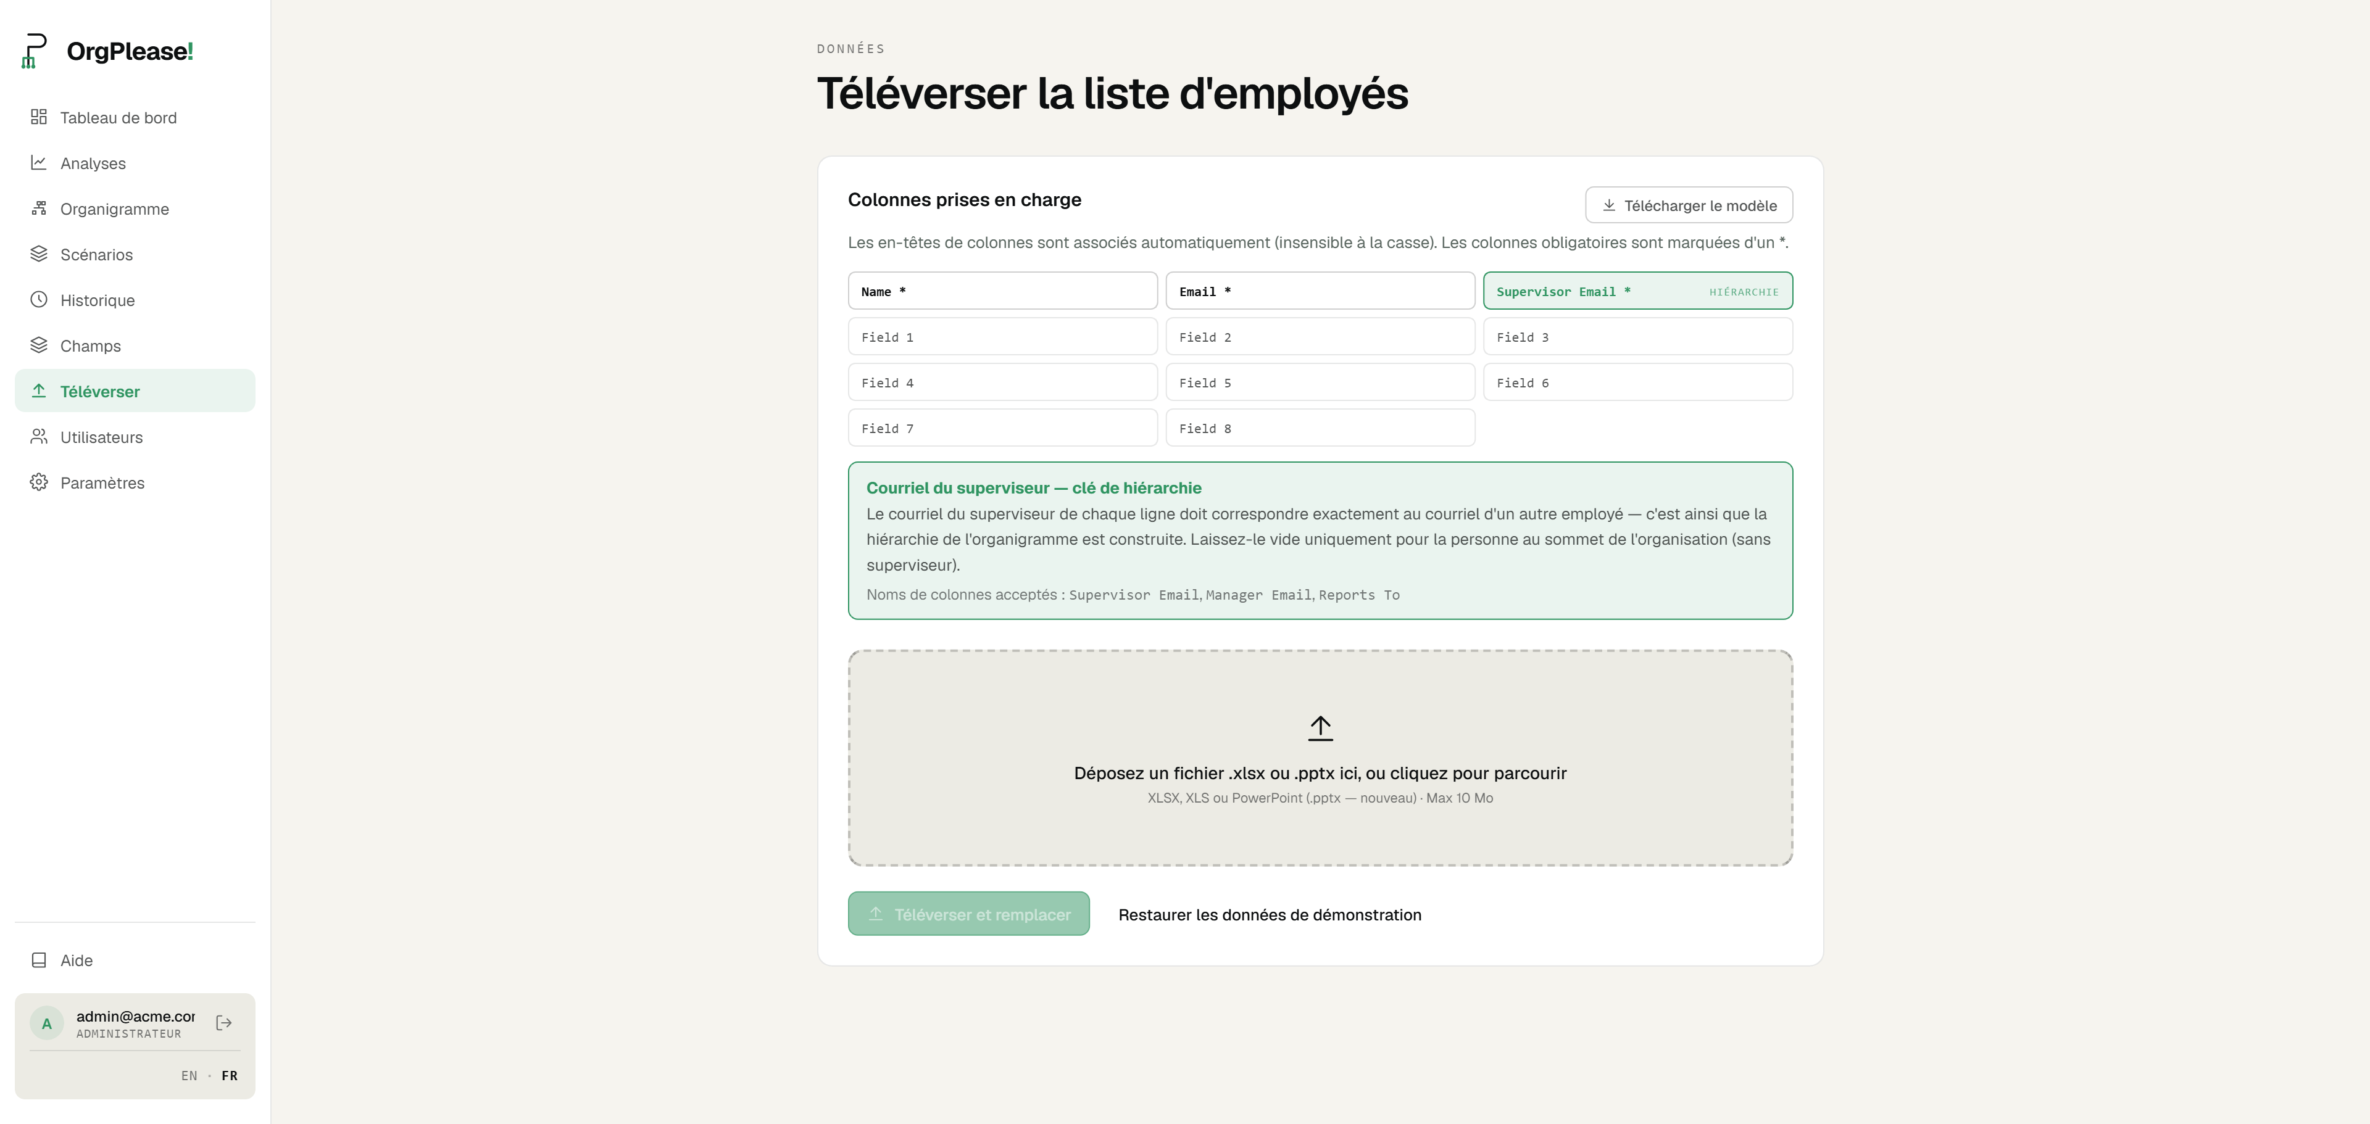Navigate to Scénarios
Screen dimensions: 2370x1124
tap(135, 255)
